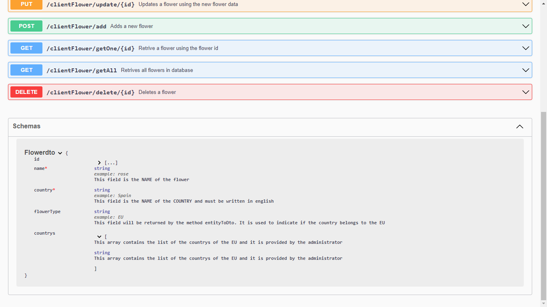
Task: Expand the /clientFlower/getOne endpoint
Action: coord(525,48)
